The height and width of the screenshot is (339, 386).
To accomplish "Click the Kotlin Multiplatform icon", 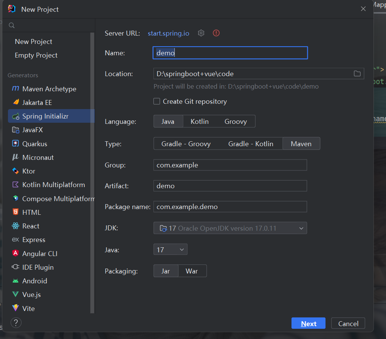I will 16,184.
